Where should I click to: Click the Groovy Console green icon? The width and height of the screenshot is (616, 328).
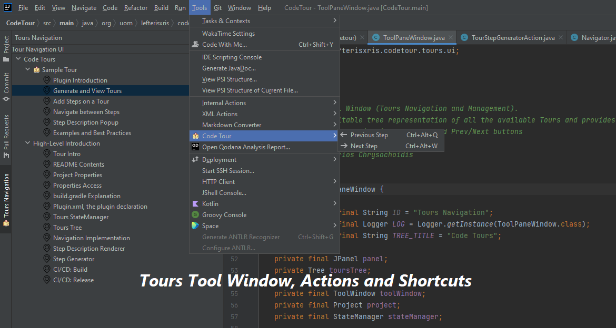[x=195, y=214]
